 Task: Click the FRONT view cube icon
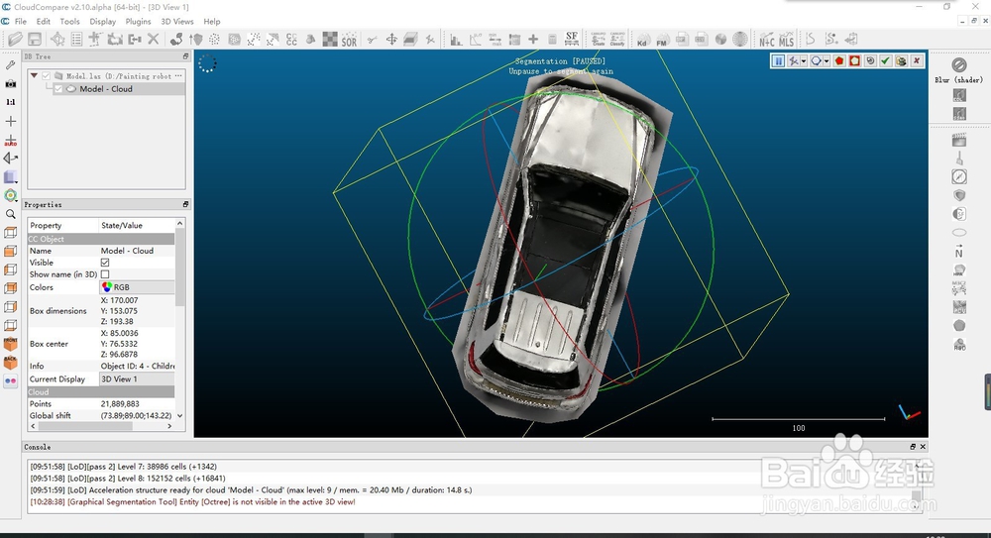[11, 344]
